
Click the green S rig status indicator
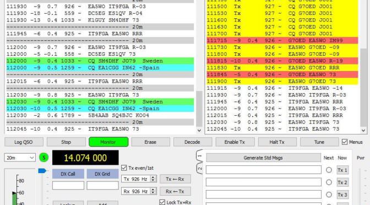pyautogui.click(x=43, y=158)
